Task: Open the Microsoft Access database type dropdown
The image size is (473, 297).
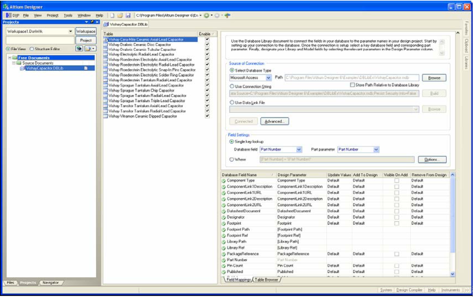Action: (x=268, y=78)
